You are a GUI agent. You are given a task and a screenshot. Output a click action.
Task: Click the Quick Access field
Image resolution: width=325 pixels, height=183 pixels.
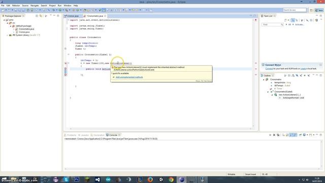tap(295, 10)
